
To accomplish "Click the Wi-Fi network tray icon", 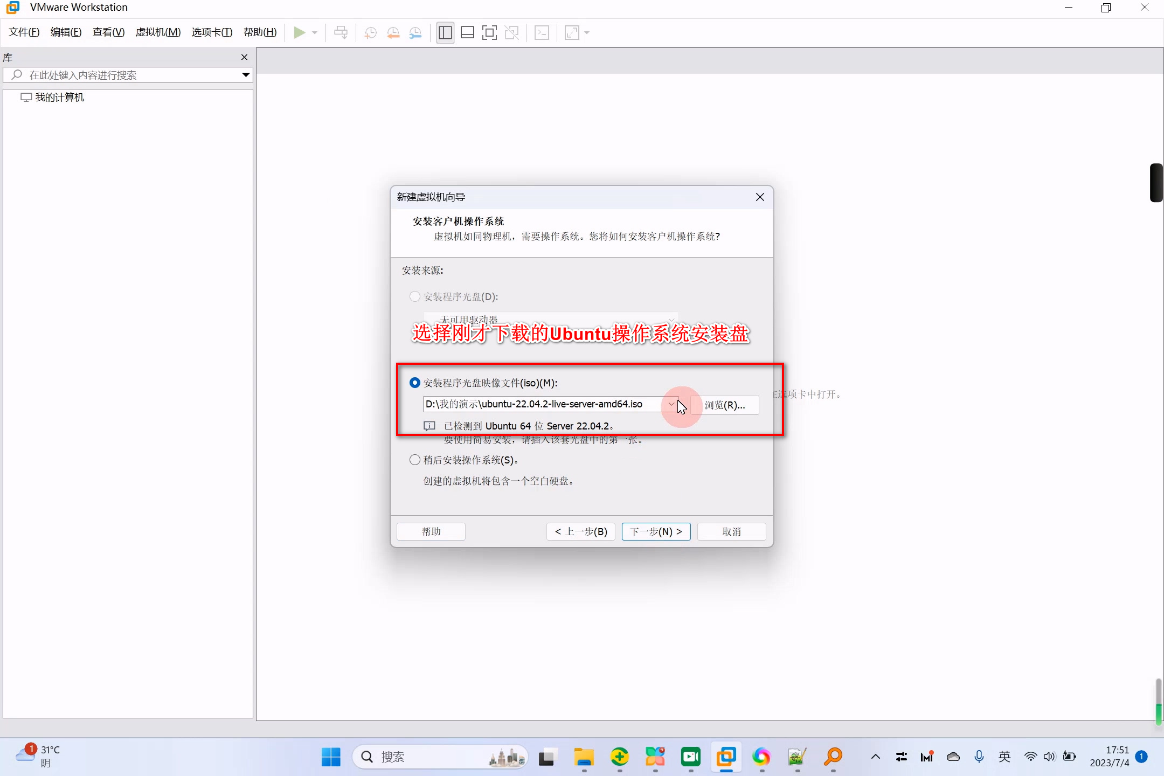I will [1031, 757].
